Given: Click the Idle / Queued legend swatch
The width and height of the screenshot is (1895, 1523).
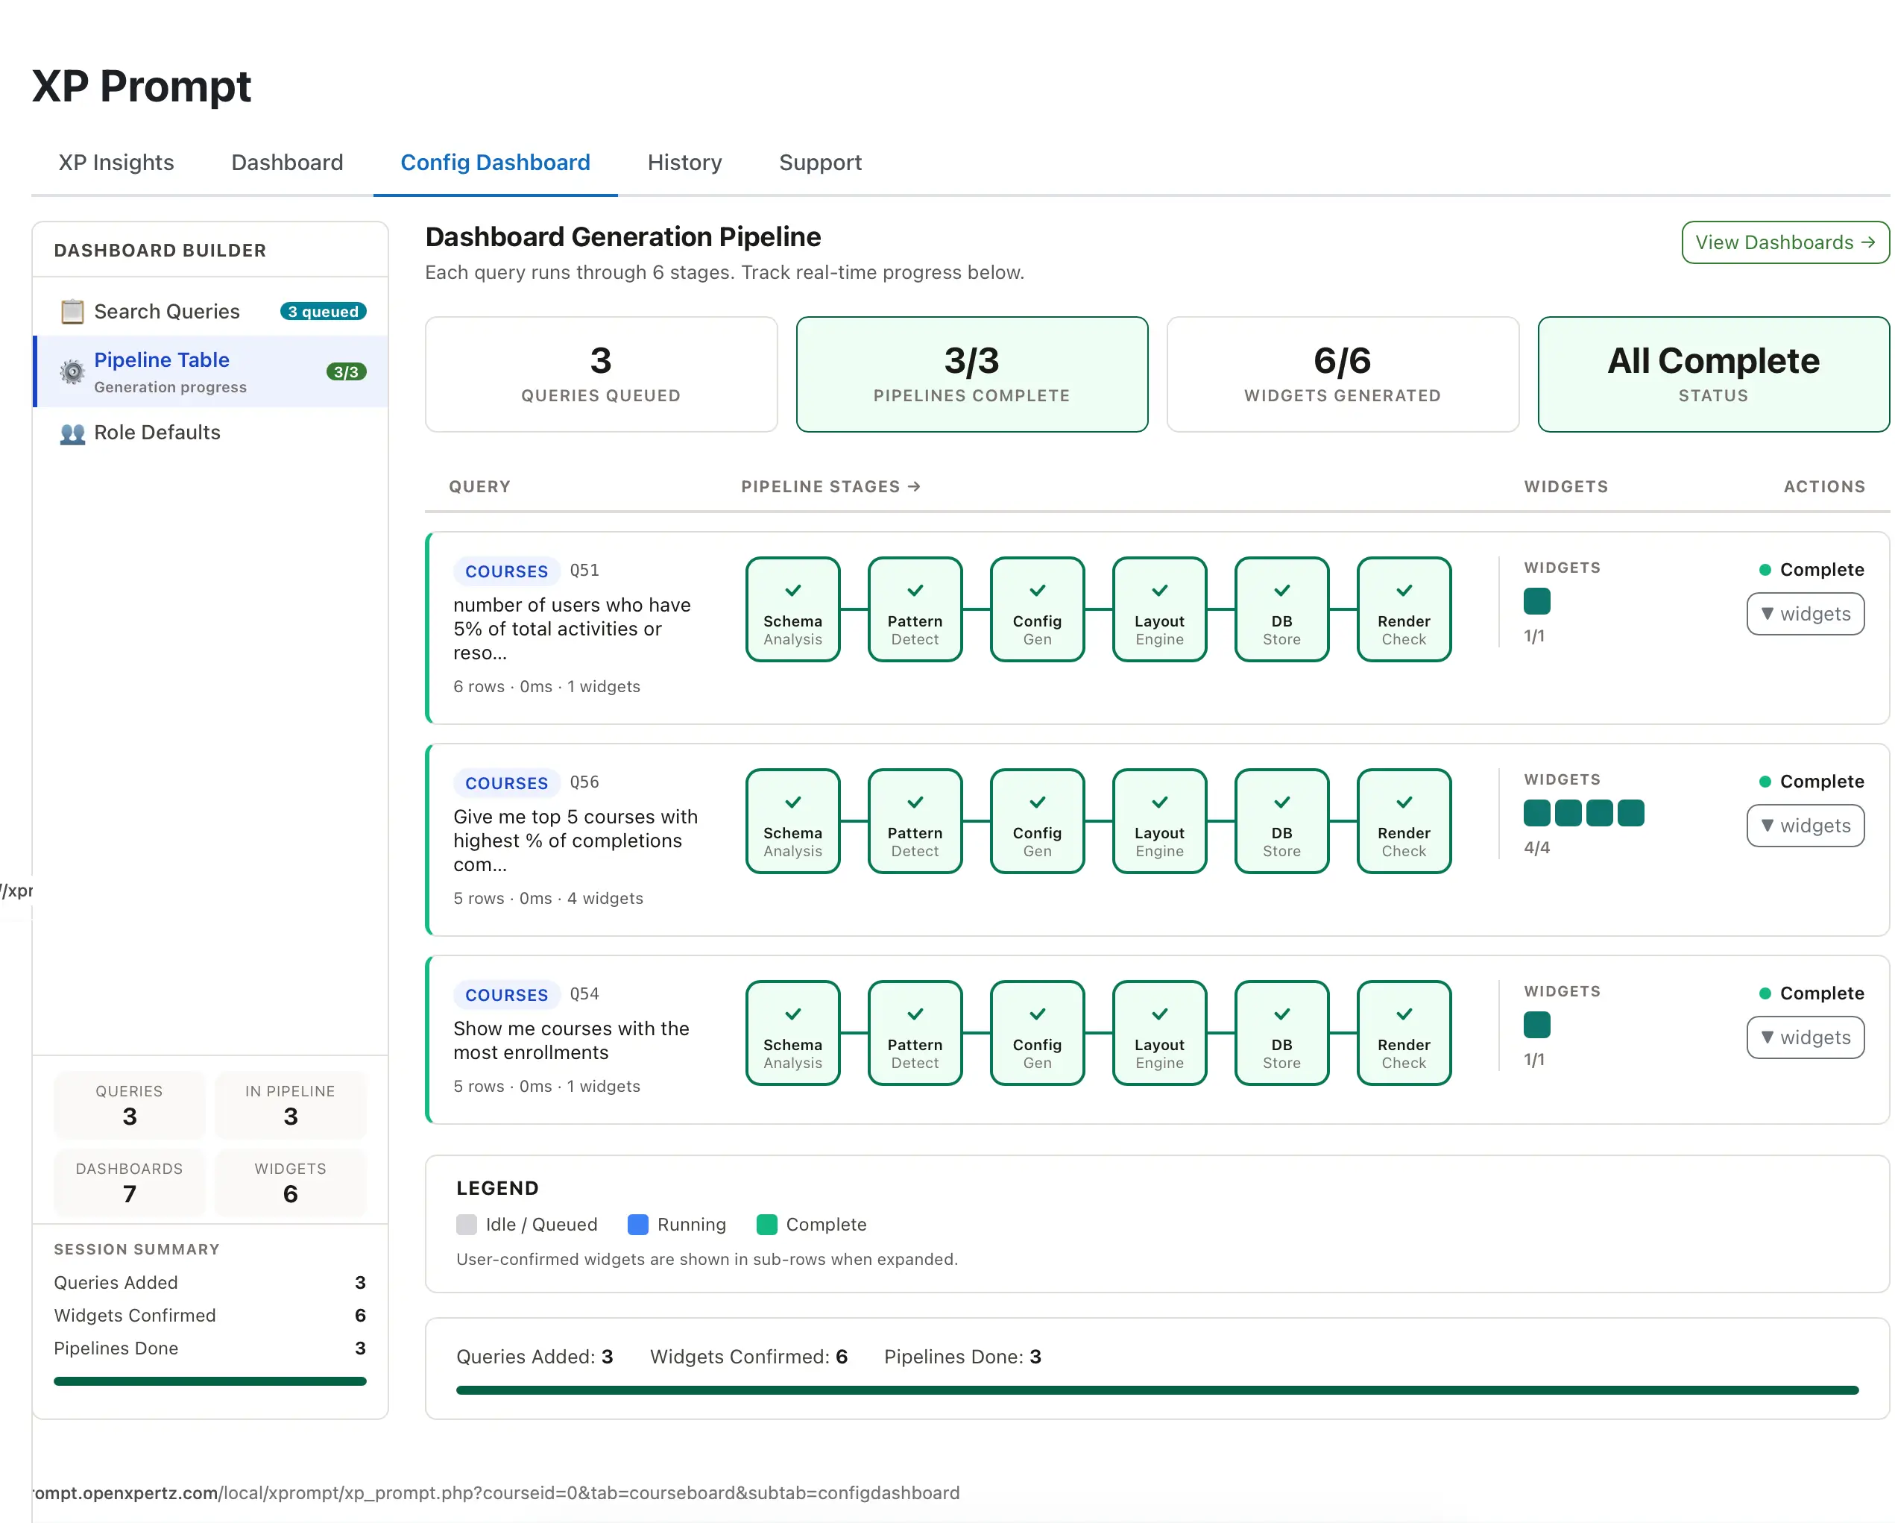Looking at the screenshot, I should pos(467,1225).
